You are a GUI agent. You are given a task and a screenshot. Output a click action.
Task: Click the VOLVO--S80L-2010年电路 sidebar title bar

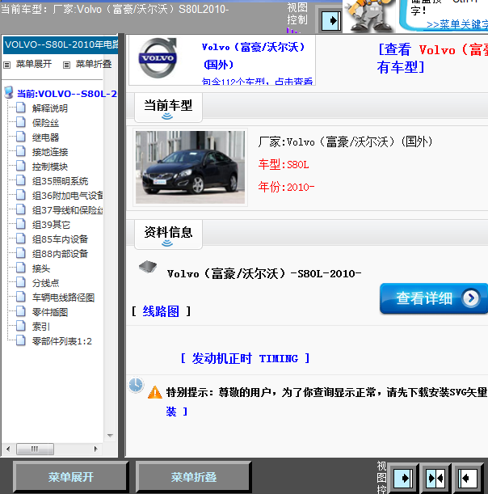61,44
